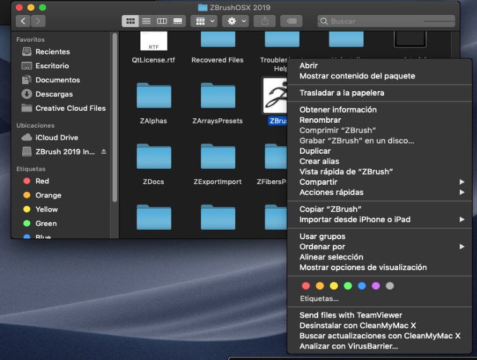The image size is (477, 360).
Task: Apply the purple tag dot in context menu
Action: click(x=376, y=286)
